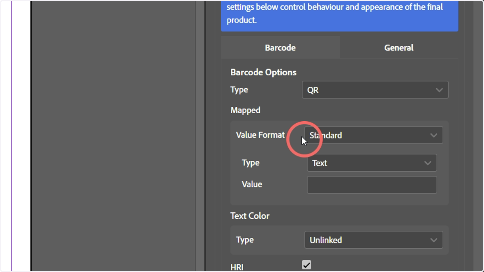Click the empty Value input field
484x272 pixels.
pyautogui.click(x=372, y=185)
